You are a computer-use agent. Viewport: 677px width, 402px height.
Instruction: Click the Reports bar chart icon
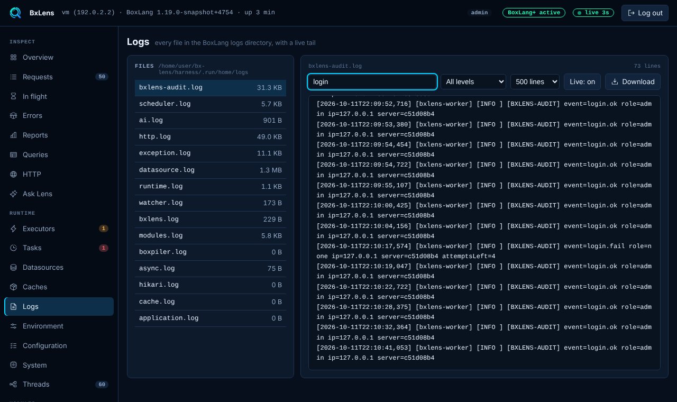(x=13, y=135)
